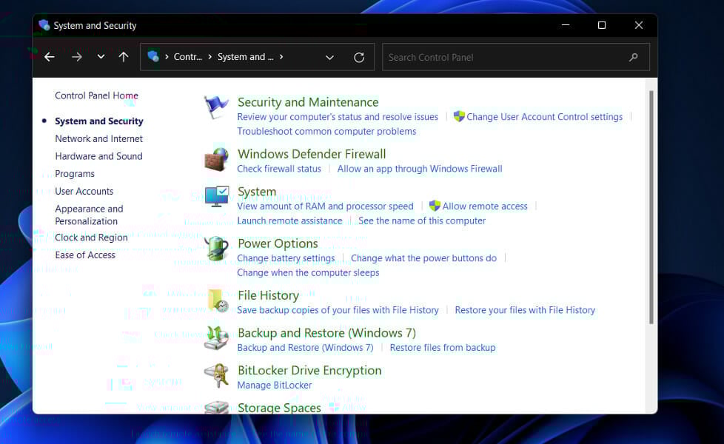Refresh the page with the refresh icon
The height and width of the screenshot is (444, 724).
point(358,56)
